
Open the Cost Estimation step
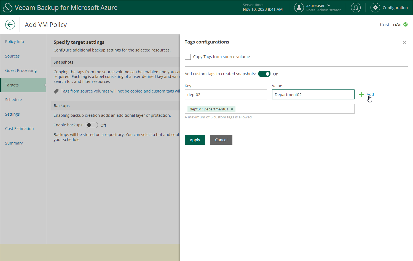tap(19, 129)
